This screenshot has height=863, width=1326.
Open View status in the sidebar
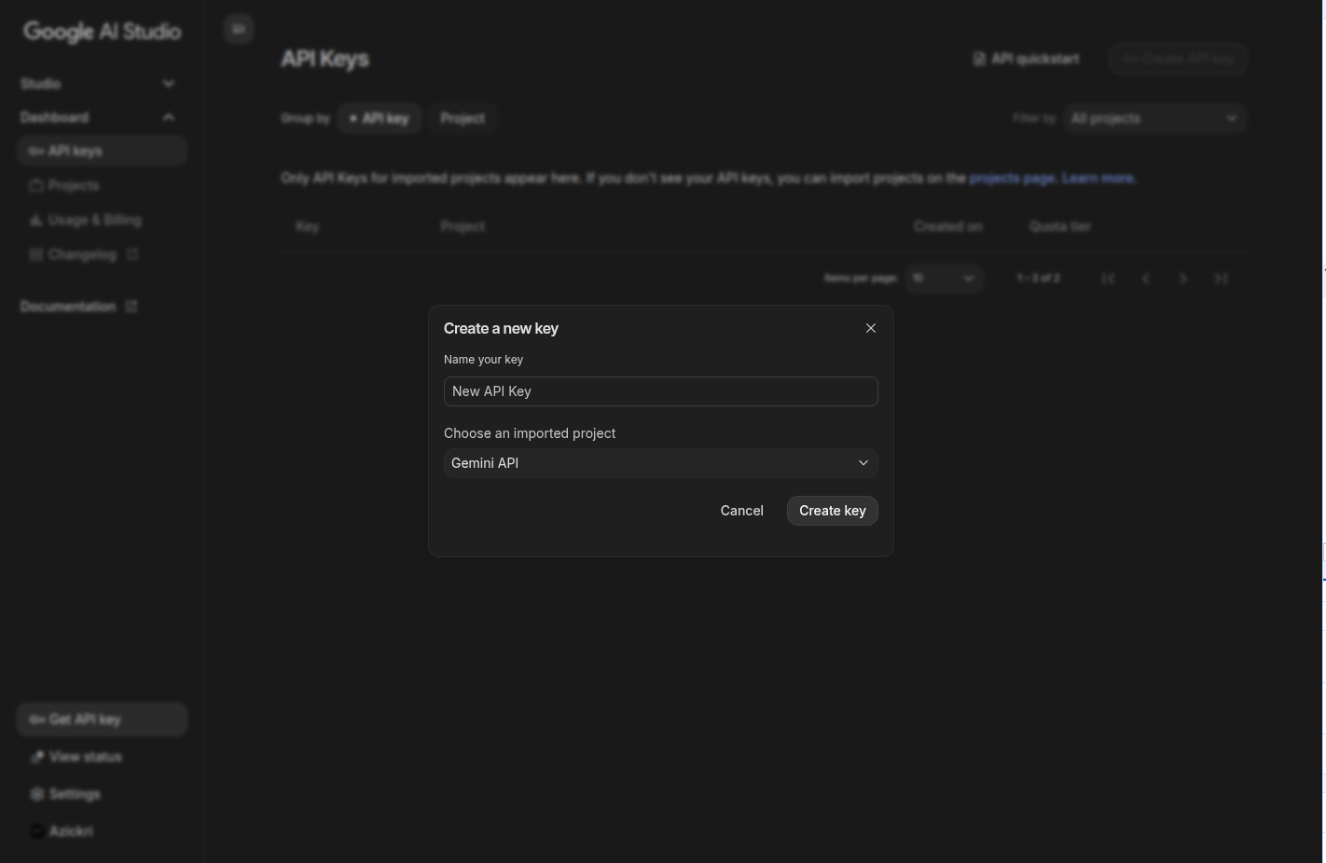[x=85, y=757]
